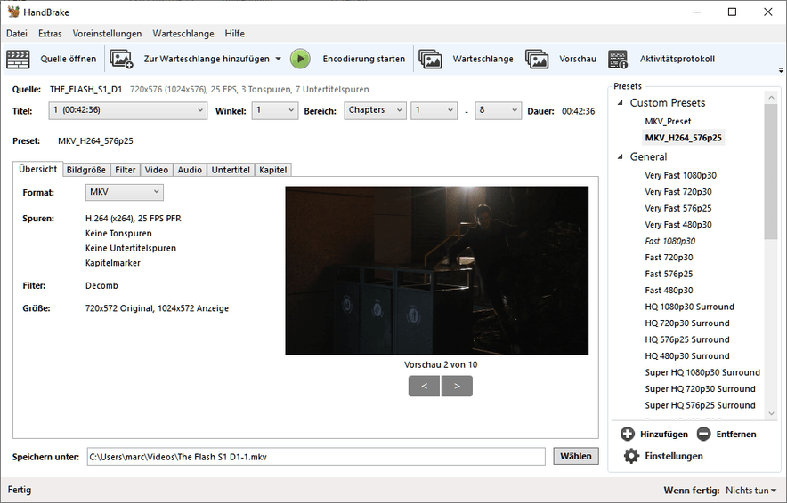Viewport: 787px width, 503px height.
Task: Collapse the General presets group
Action: click(x=621, y=156)
